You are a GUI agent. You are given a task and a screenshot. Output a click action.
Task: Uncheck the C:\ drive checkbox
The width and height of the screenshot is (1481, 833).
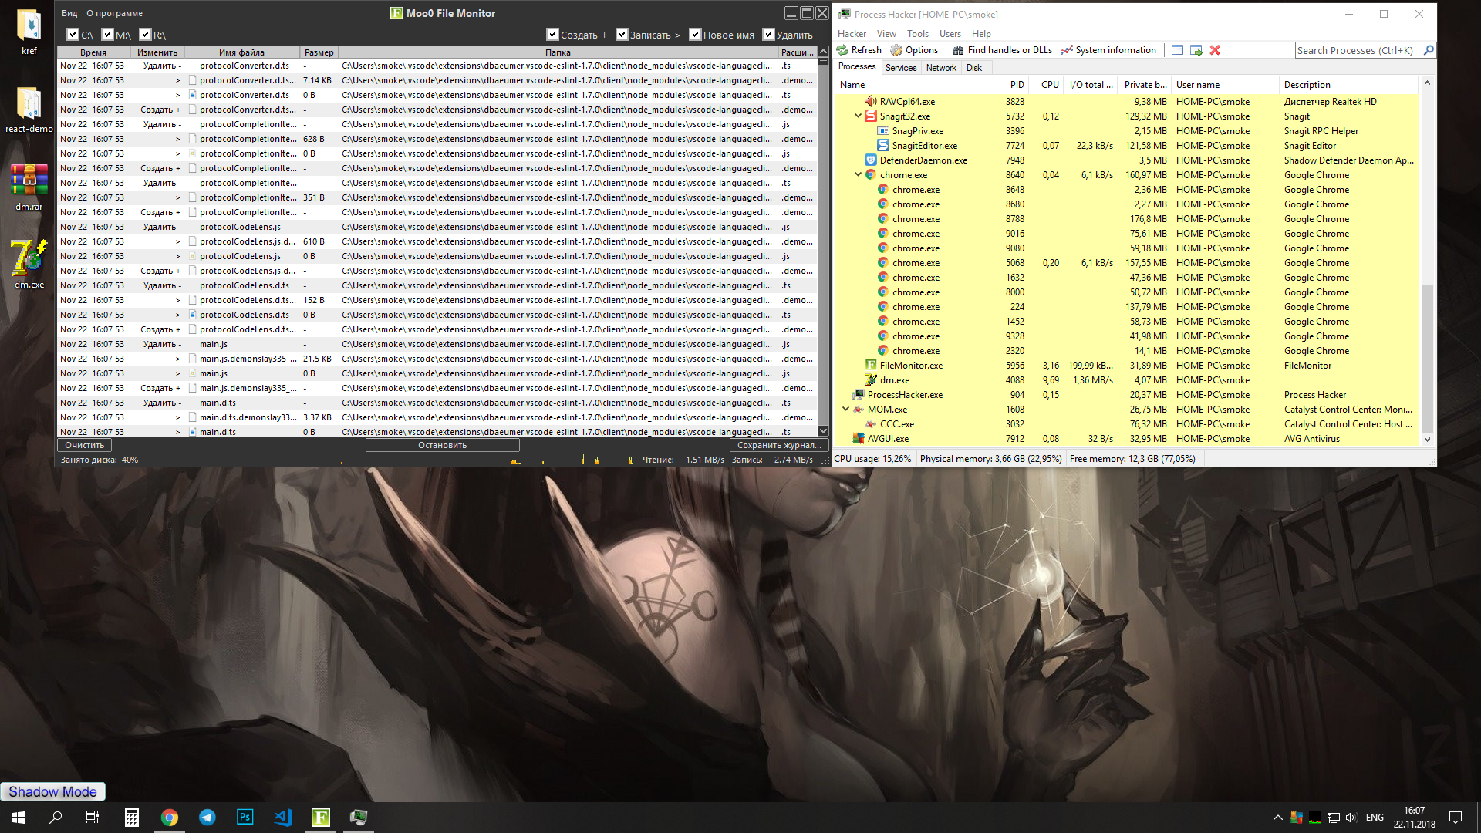[x=73, y=35]
